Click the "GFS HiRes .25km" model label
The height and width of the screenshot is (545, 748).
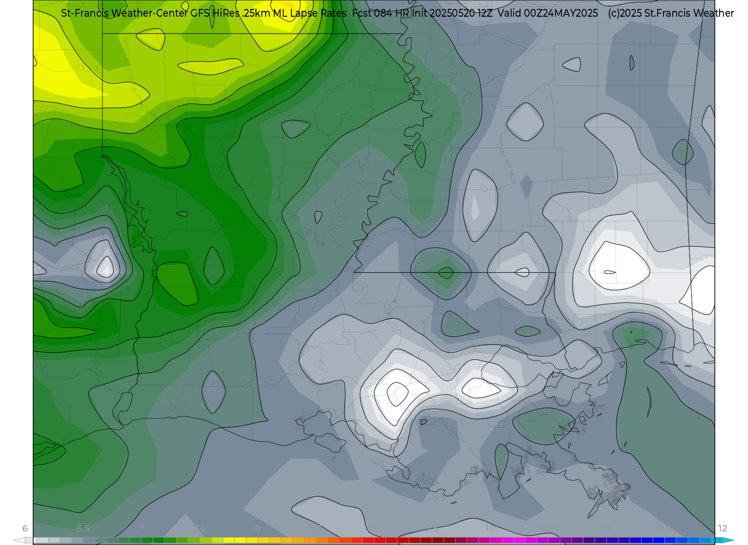(x=230, y=13)
